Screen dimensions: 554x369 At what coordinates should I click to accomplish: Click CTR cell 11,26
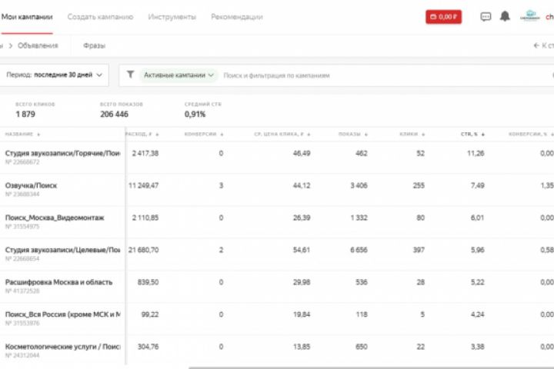[476, 153]
